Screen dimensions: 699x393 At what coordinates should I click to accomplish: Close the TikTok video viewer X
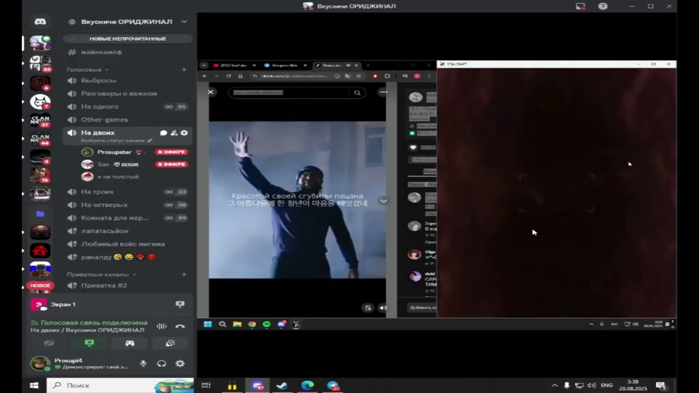pyautogui.click(x=211, y=92)
